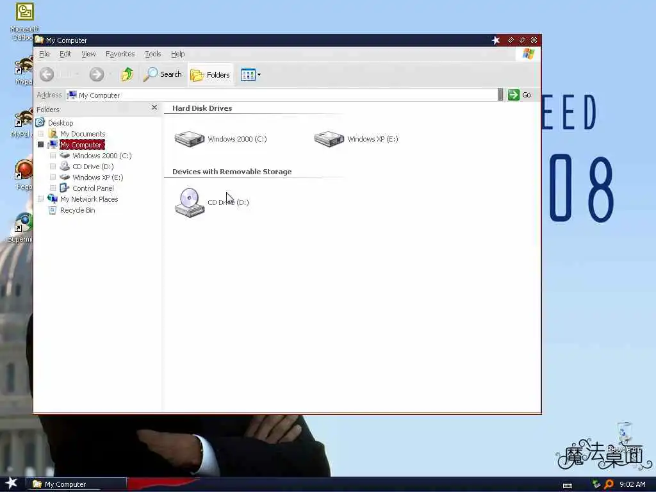Select Windows 2000 (C:) in the tree
Screen dimensions: 656x492
[x=102, y=156]
